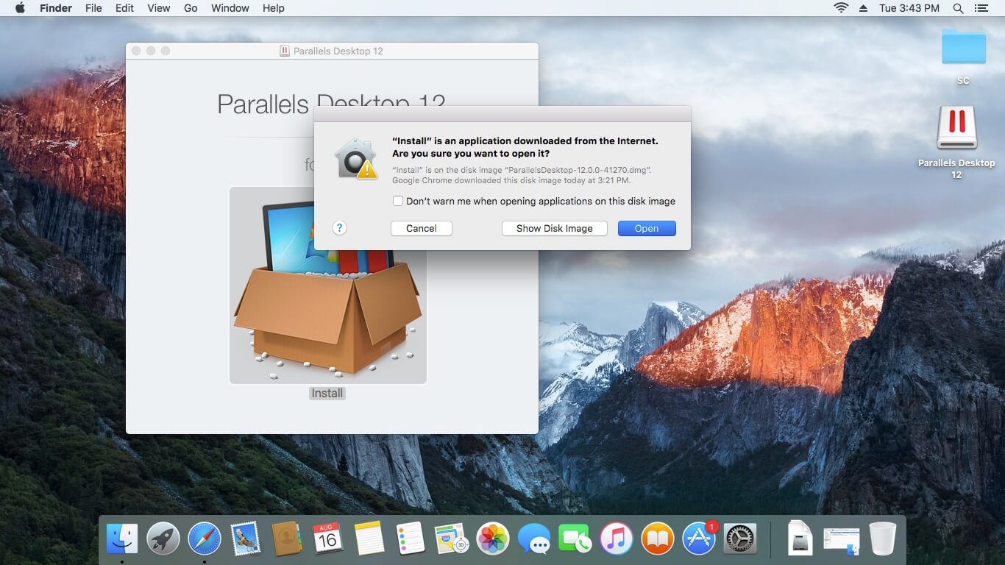This screenshot has width=1005, height=565.
Task: Launch Launchpad rocket icon in Dock
Action: coord(163,539)
